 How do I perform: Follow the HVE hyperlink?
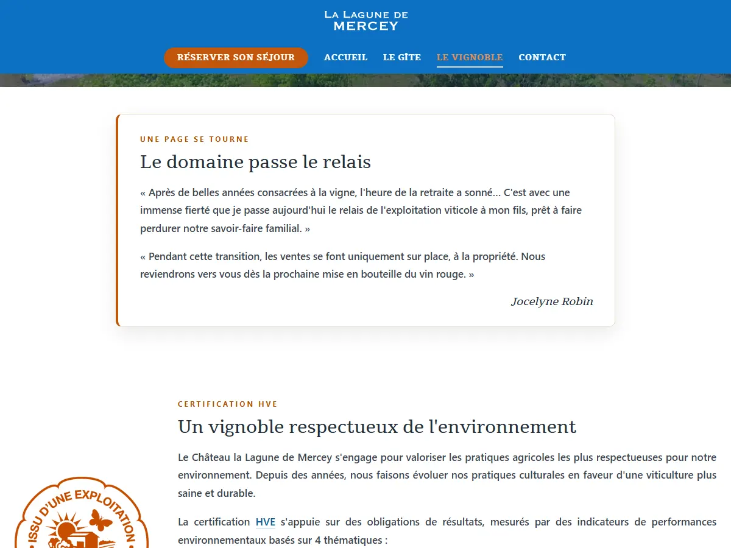click(x=266, y=522)
